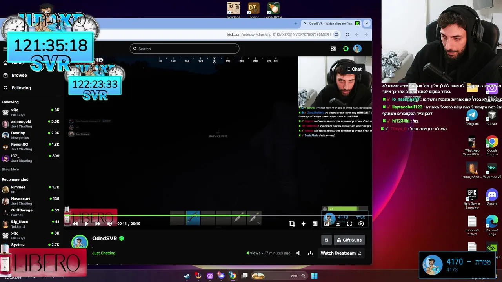The height and width of the screenshot is (282, 502).
Task: Open the kimmee IRL recommended channel
Action: click(x=31, y=190)
